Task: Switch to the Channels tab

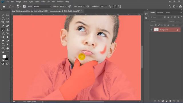Action: tap(160, 13)
